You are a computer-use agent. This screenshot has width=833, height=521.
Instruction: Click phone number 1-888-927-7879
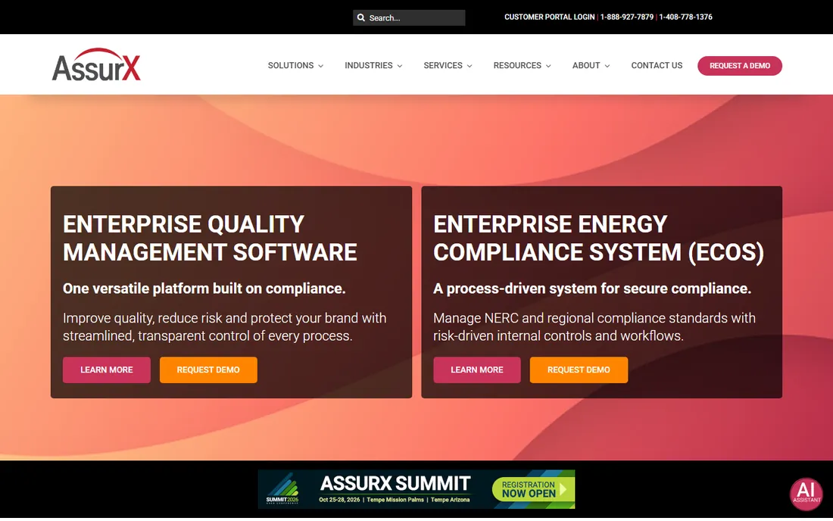pos(627,17)
